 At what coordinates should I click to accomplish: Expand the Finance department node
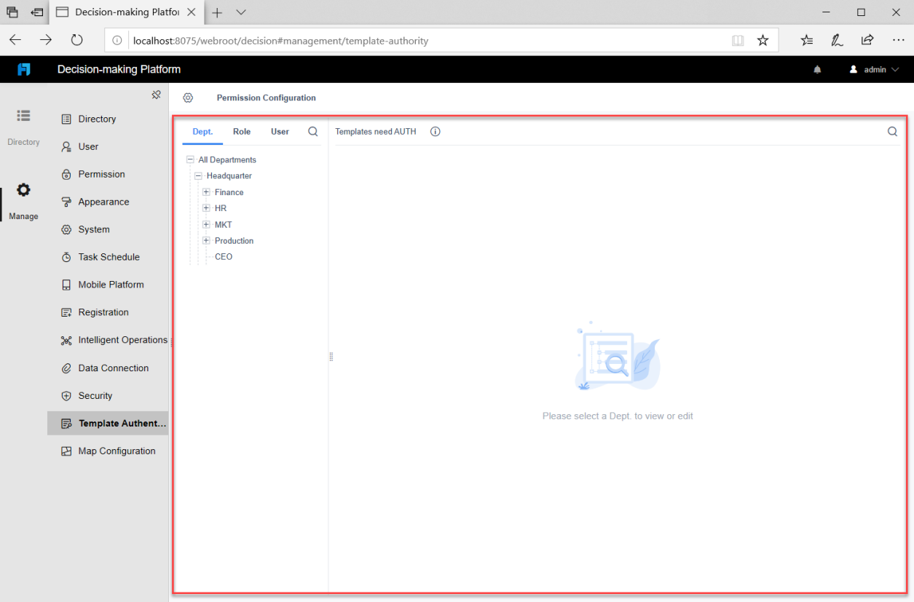(205, 191)
